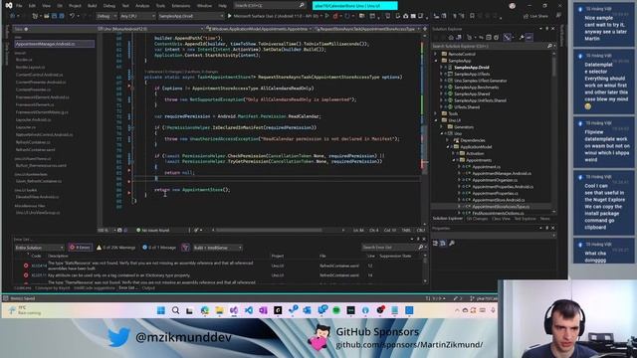Click the Edge browser taskbar icon
The height and width of the screenshot is (358, 637).
[205, 310]
